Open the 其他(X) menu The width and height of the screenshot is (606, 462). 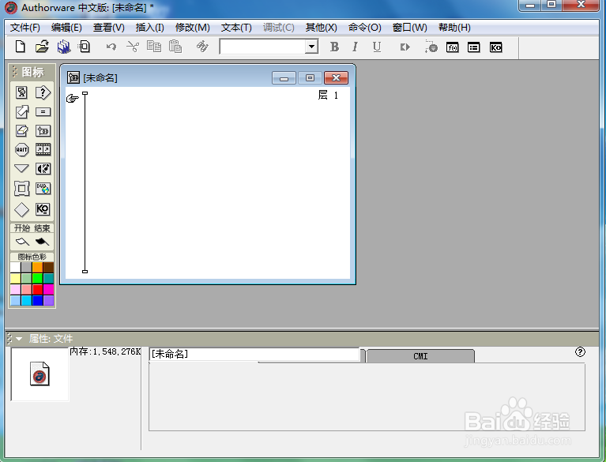pos(321,28)
